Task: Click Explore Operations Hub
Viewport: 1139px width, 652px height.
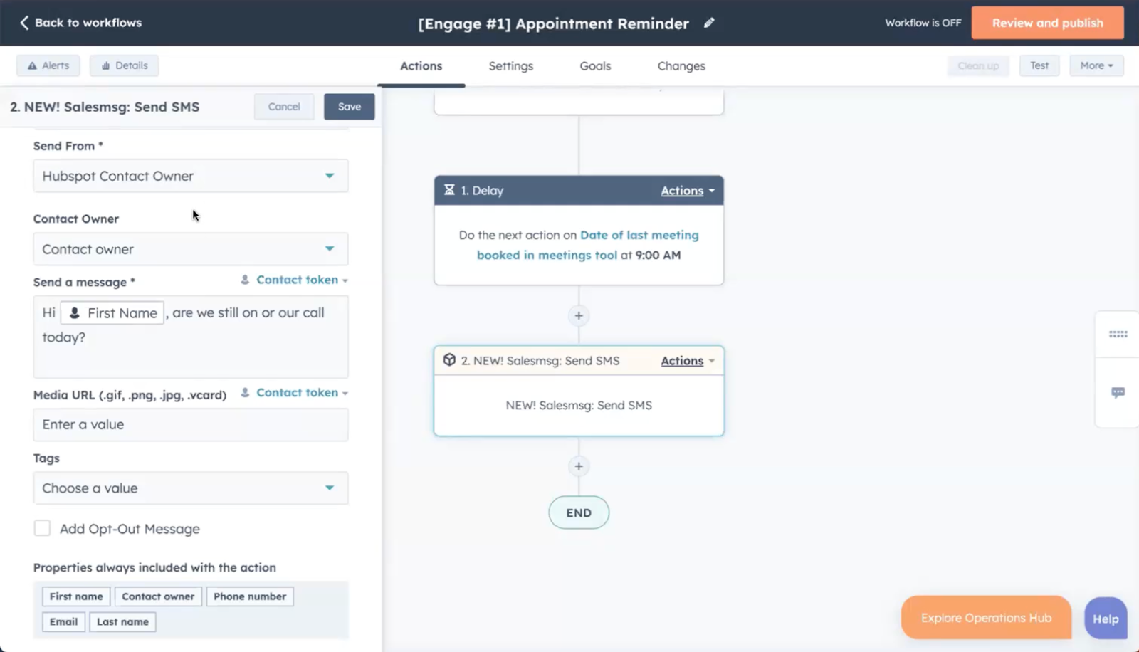Action: tap(986, 618)
